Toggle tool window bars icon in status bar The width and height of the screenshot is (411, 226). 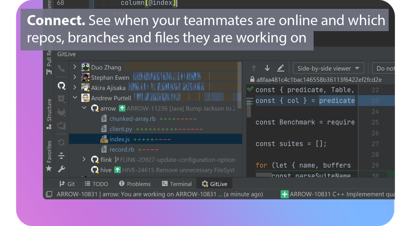click(x=49, y=194)
